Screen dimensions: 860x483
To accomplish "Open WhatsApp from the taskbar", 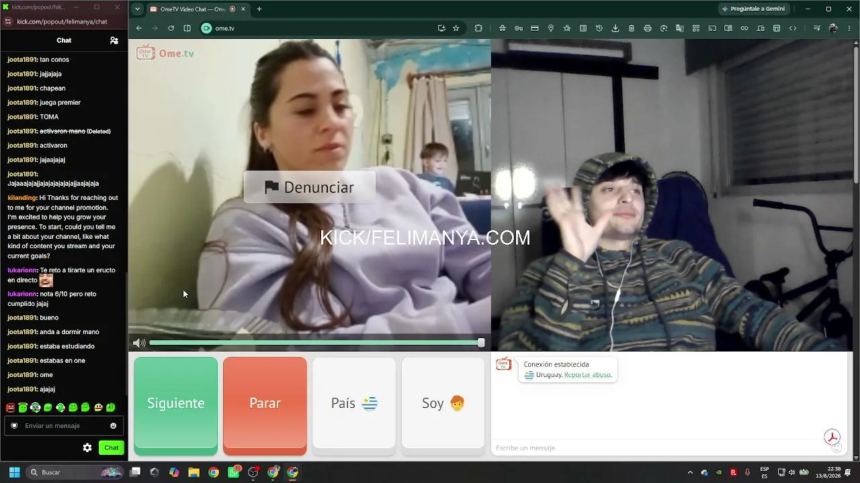I will (233, 472).
